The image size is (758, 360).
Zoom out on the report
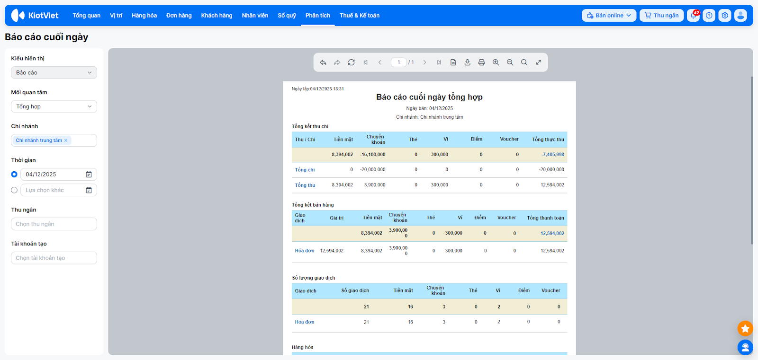pyautogui.click(x=510, y=62)
